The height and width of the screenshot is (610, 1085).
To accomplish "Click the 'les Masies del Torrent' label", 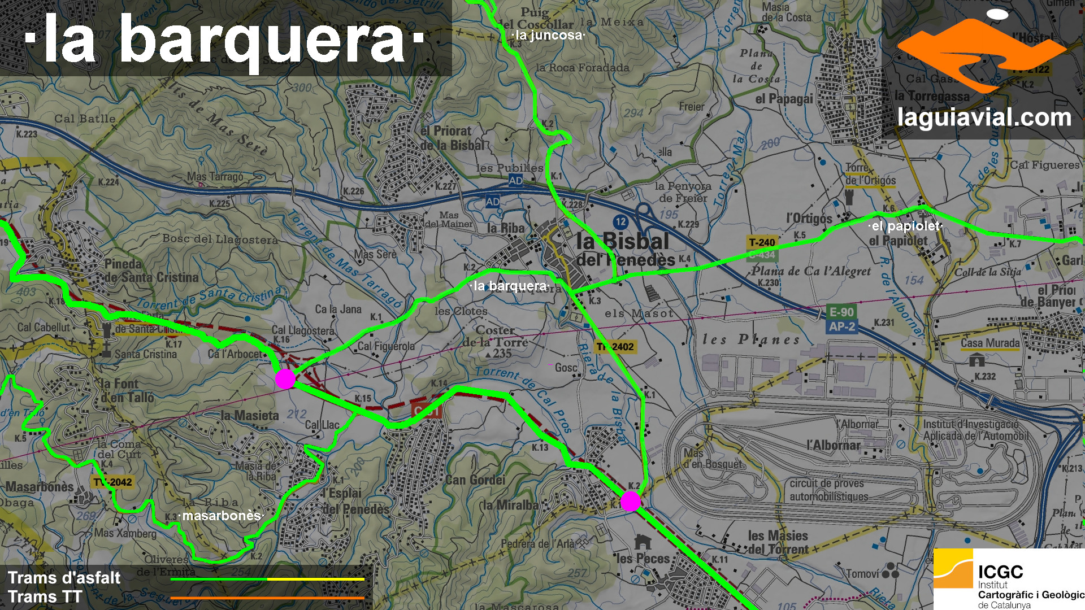I will pos(778,542).
